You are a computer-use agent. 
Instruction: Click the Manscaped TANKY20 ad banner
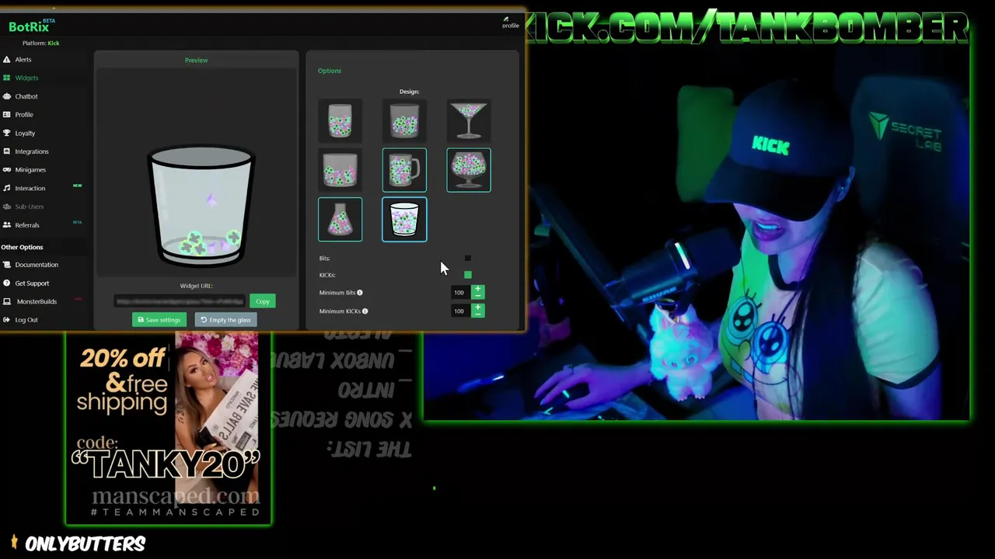point(169,429)
